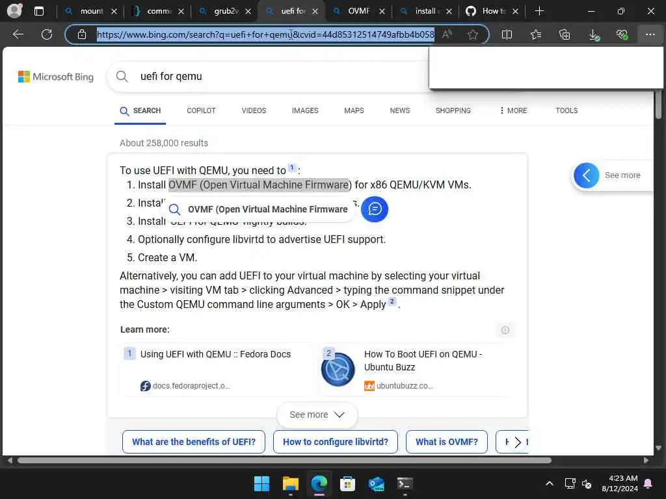Search 'OVMF (Open Virtual Machine Firmware' popup suggestion

pyautogui.click(x=258, y=209)
